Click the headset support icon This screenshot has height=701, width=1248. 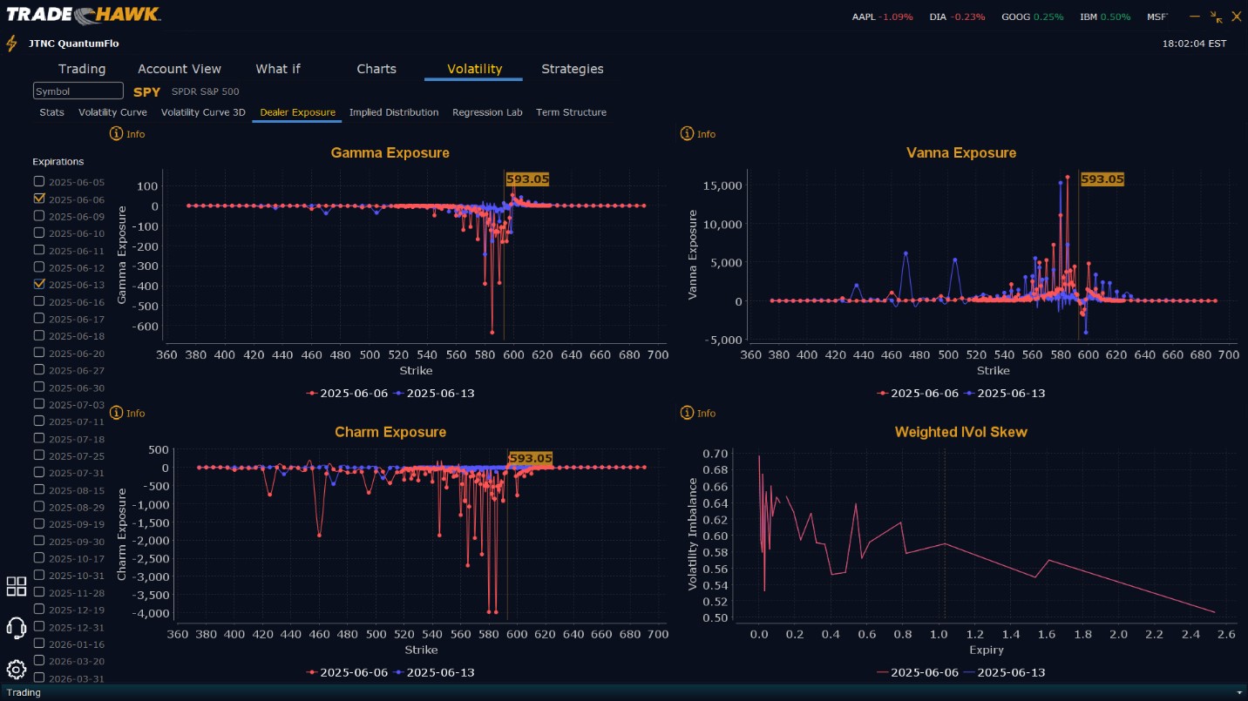tap(17, 628)
